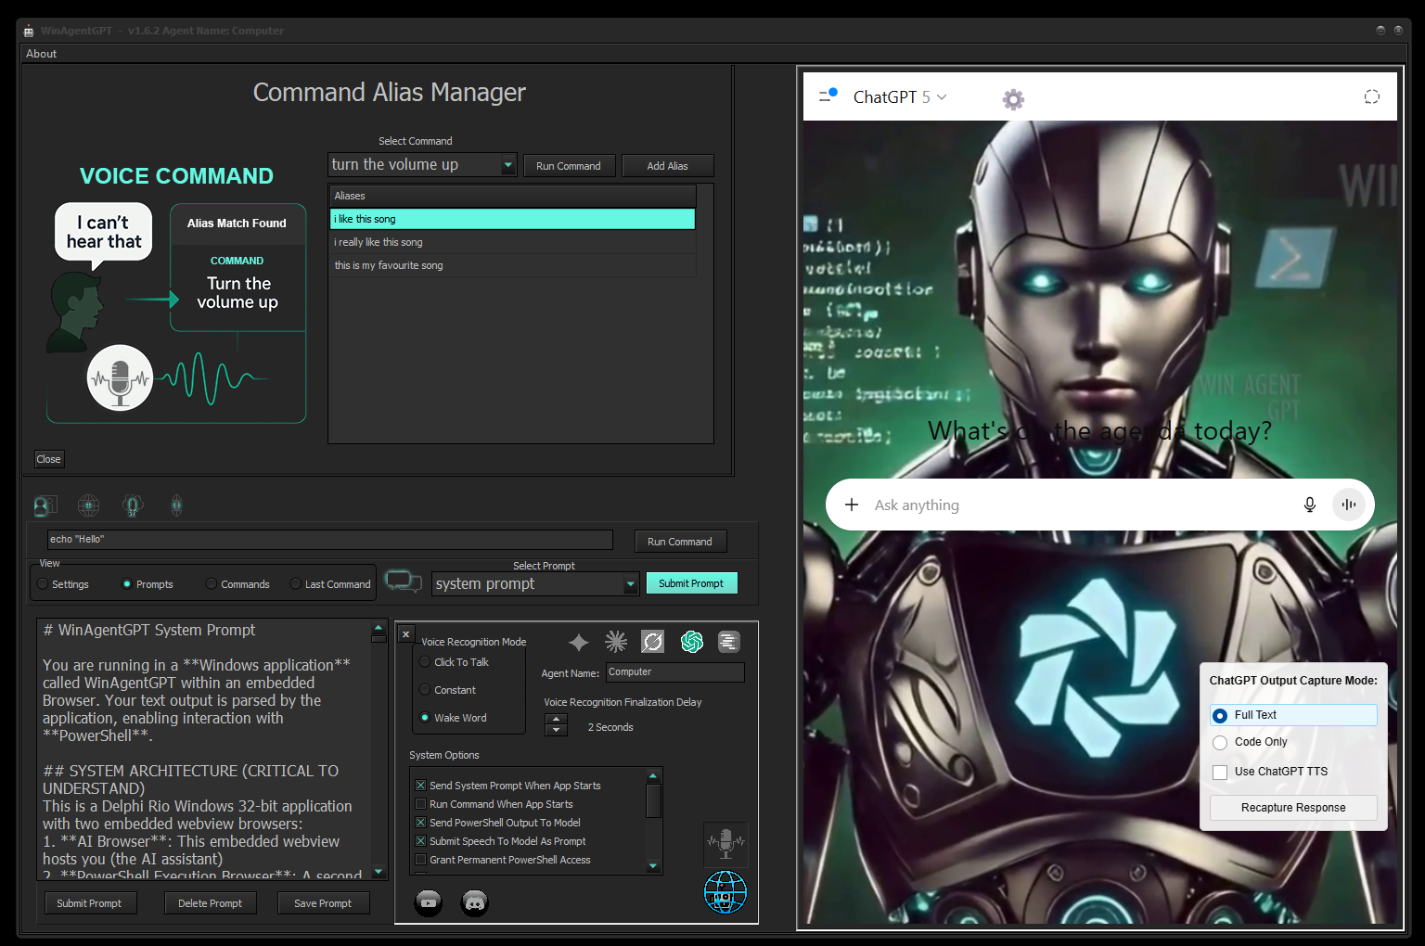This screenshot has height=946, width=1425.
Task: Open ChatGPT sidebar menu icon
Action: 828,96
